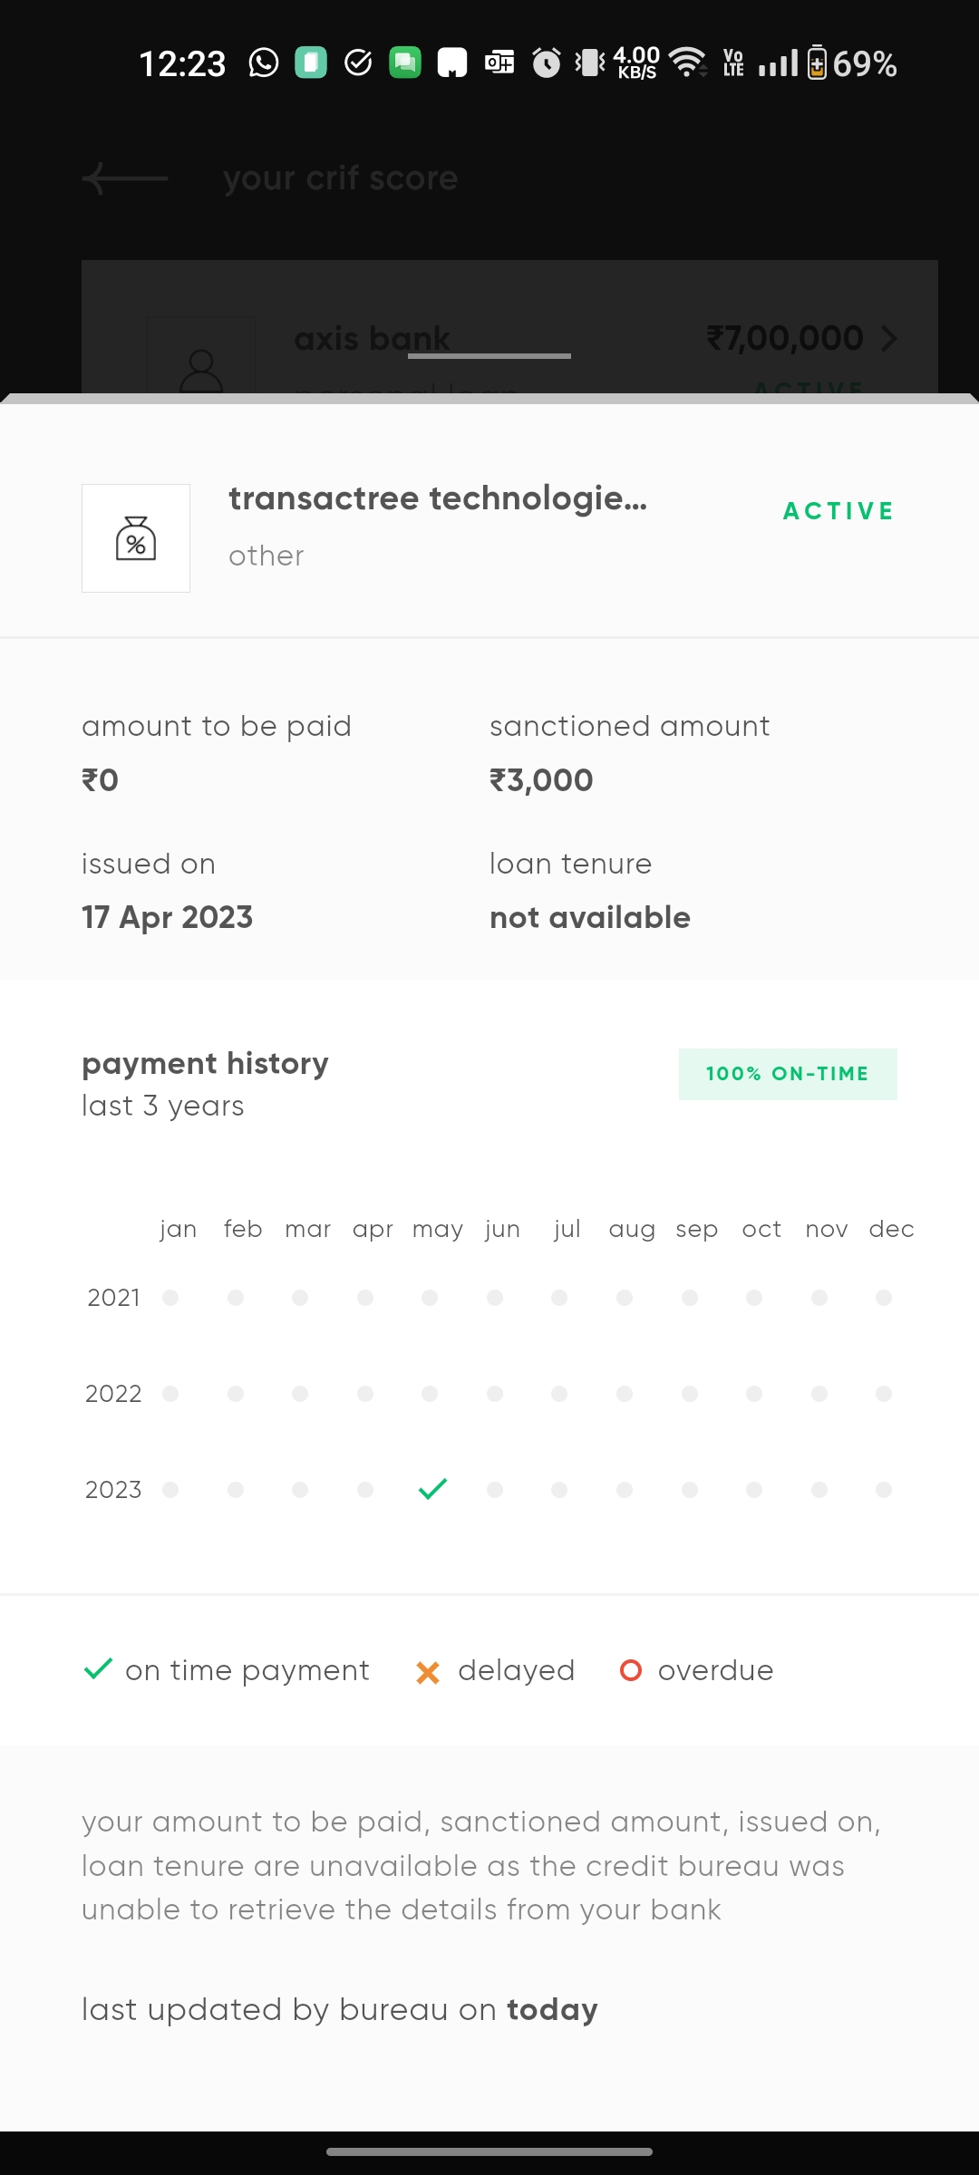The height and width of the screenshot is (2175, 979).
Task: Open axis bank ₹7,00,000 chevron
Action: point(889,339)
